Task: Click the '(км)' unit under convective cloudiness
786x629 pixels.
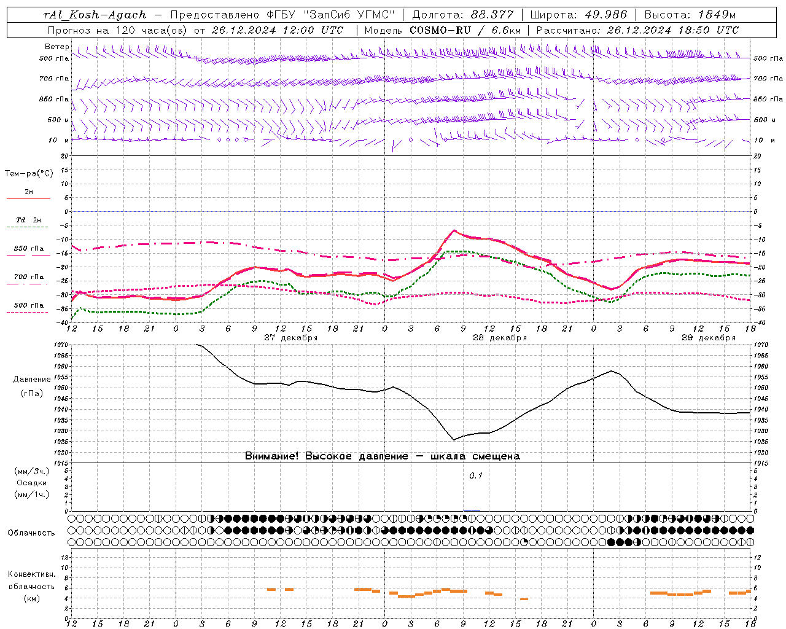Action: click(32, 598)
